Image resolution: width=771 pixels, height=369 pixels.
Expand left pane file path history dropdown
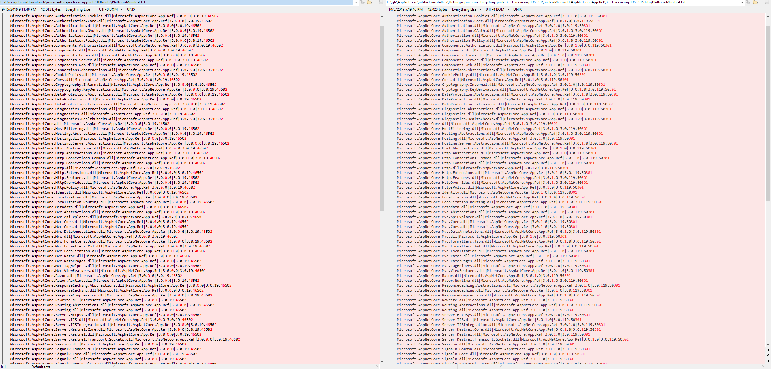coord(356,2)
